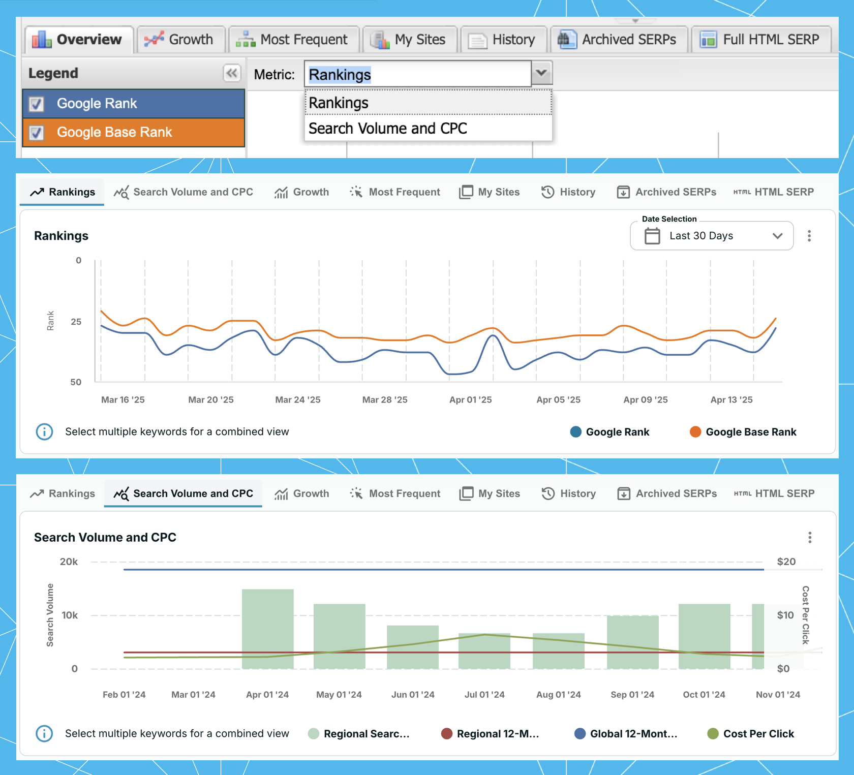Click the My Sites tab in Rankings panel
Image resolution: width=854 pixels, height=775 pixels.
pos(489,192)
